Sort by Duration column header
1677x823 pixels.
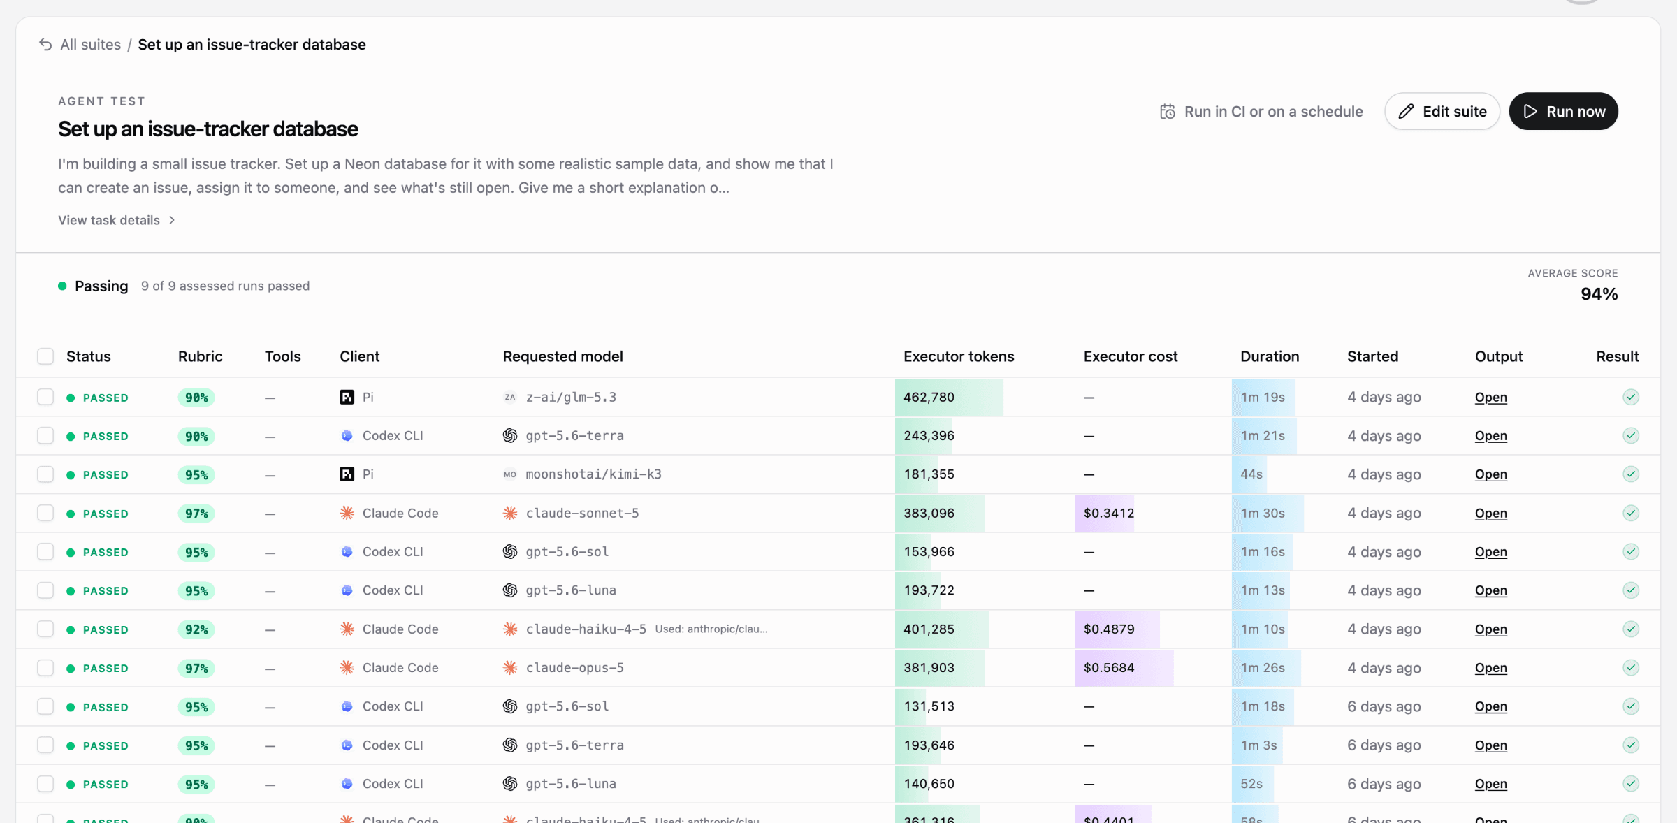pos(1270,356)
